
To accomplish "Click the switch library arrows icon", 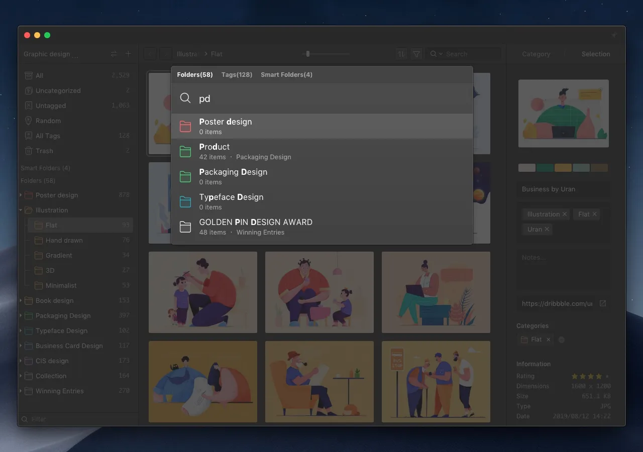I will pos(114,54).
